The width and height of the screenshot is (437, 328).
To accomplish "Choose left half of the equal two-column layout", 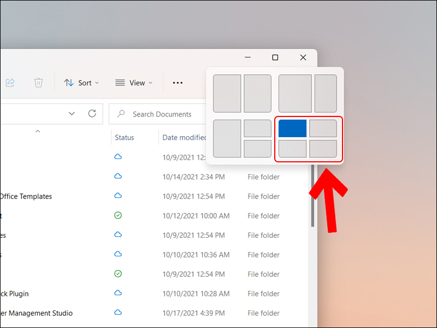I will coord(227,93).
